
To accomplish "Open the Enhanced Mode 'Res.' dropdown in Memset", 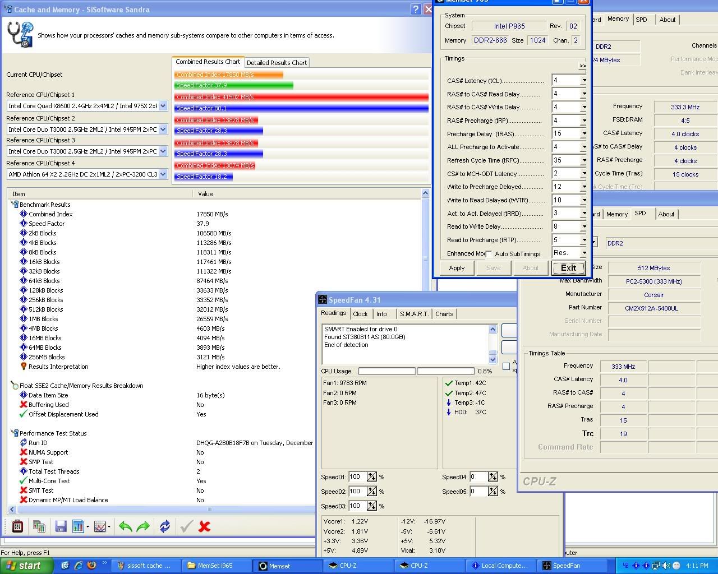I will click(584, 253).
